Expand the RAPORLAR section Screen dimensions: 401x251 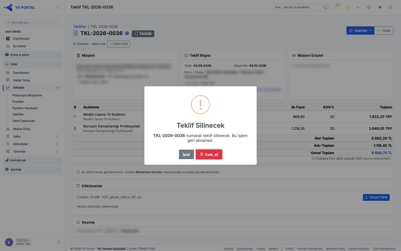coord(33,160)
